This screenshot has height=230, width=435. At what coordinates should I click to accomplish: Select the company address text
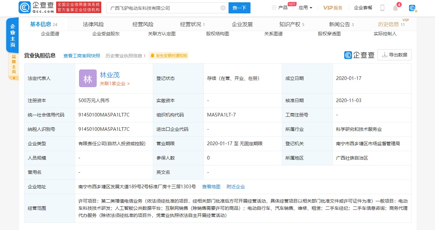point(137,187)
